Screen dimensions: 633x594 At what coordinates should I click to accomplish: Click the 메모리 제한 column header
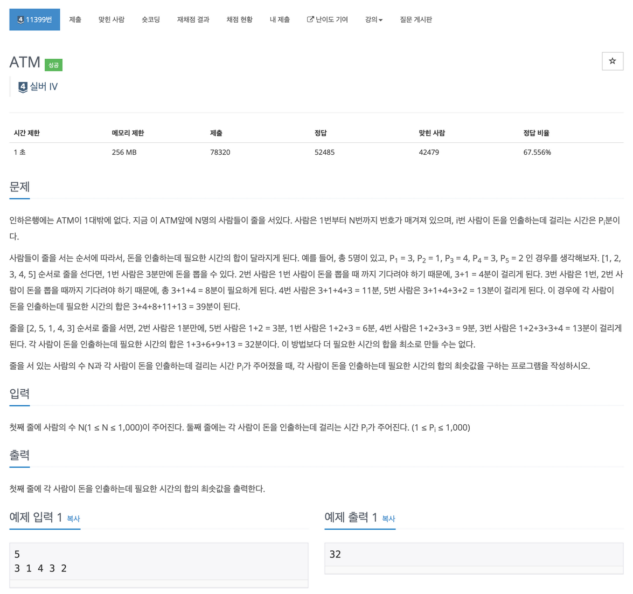tap(128, 133)
